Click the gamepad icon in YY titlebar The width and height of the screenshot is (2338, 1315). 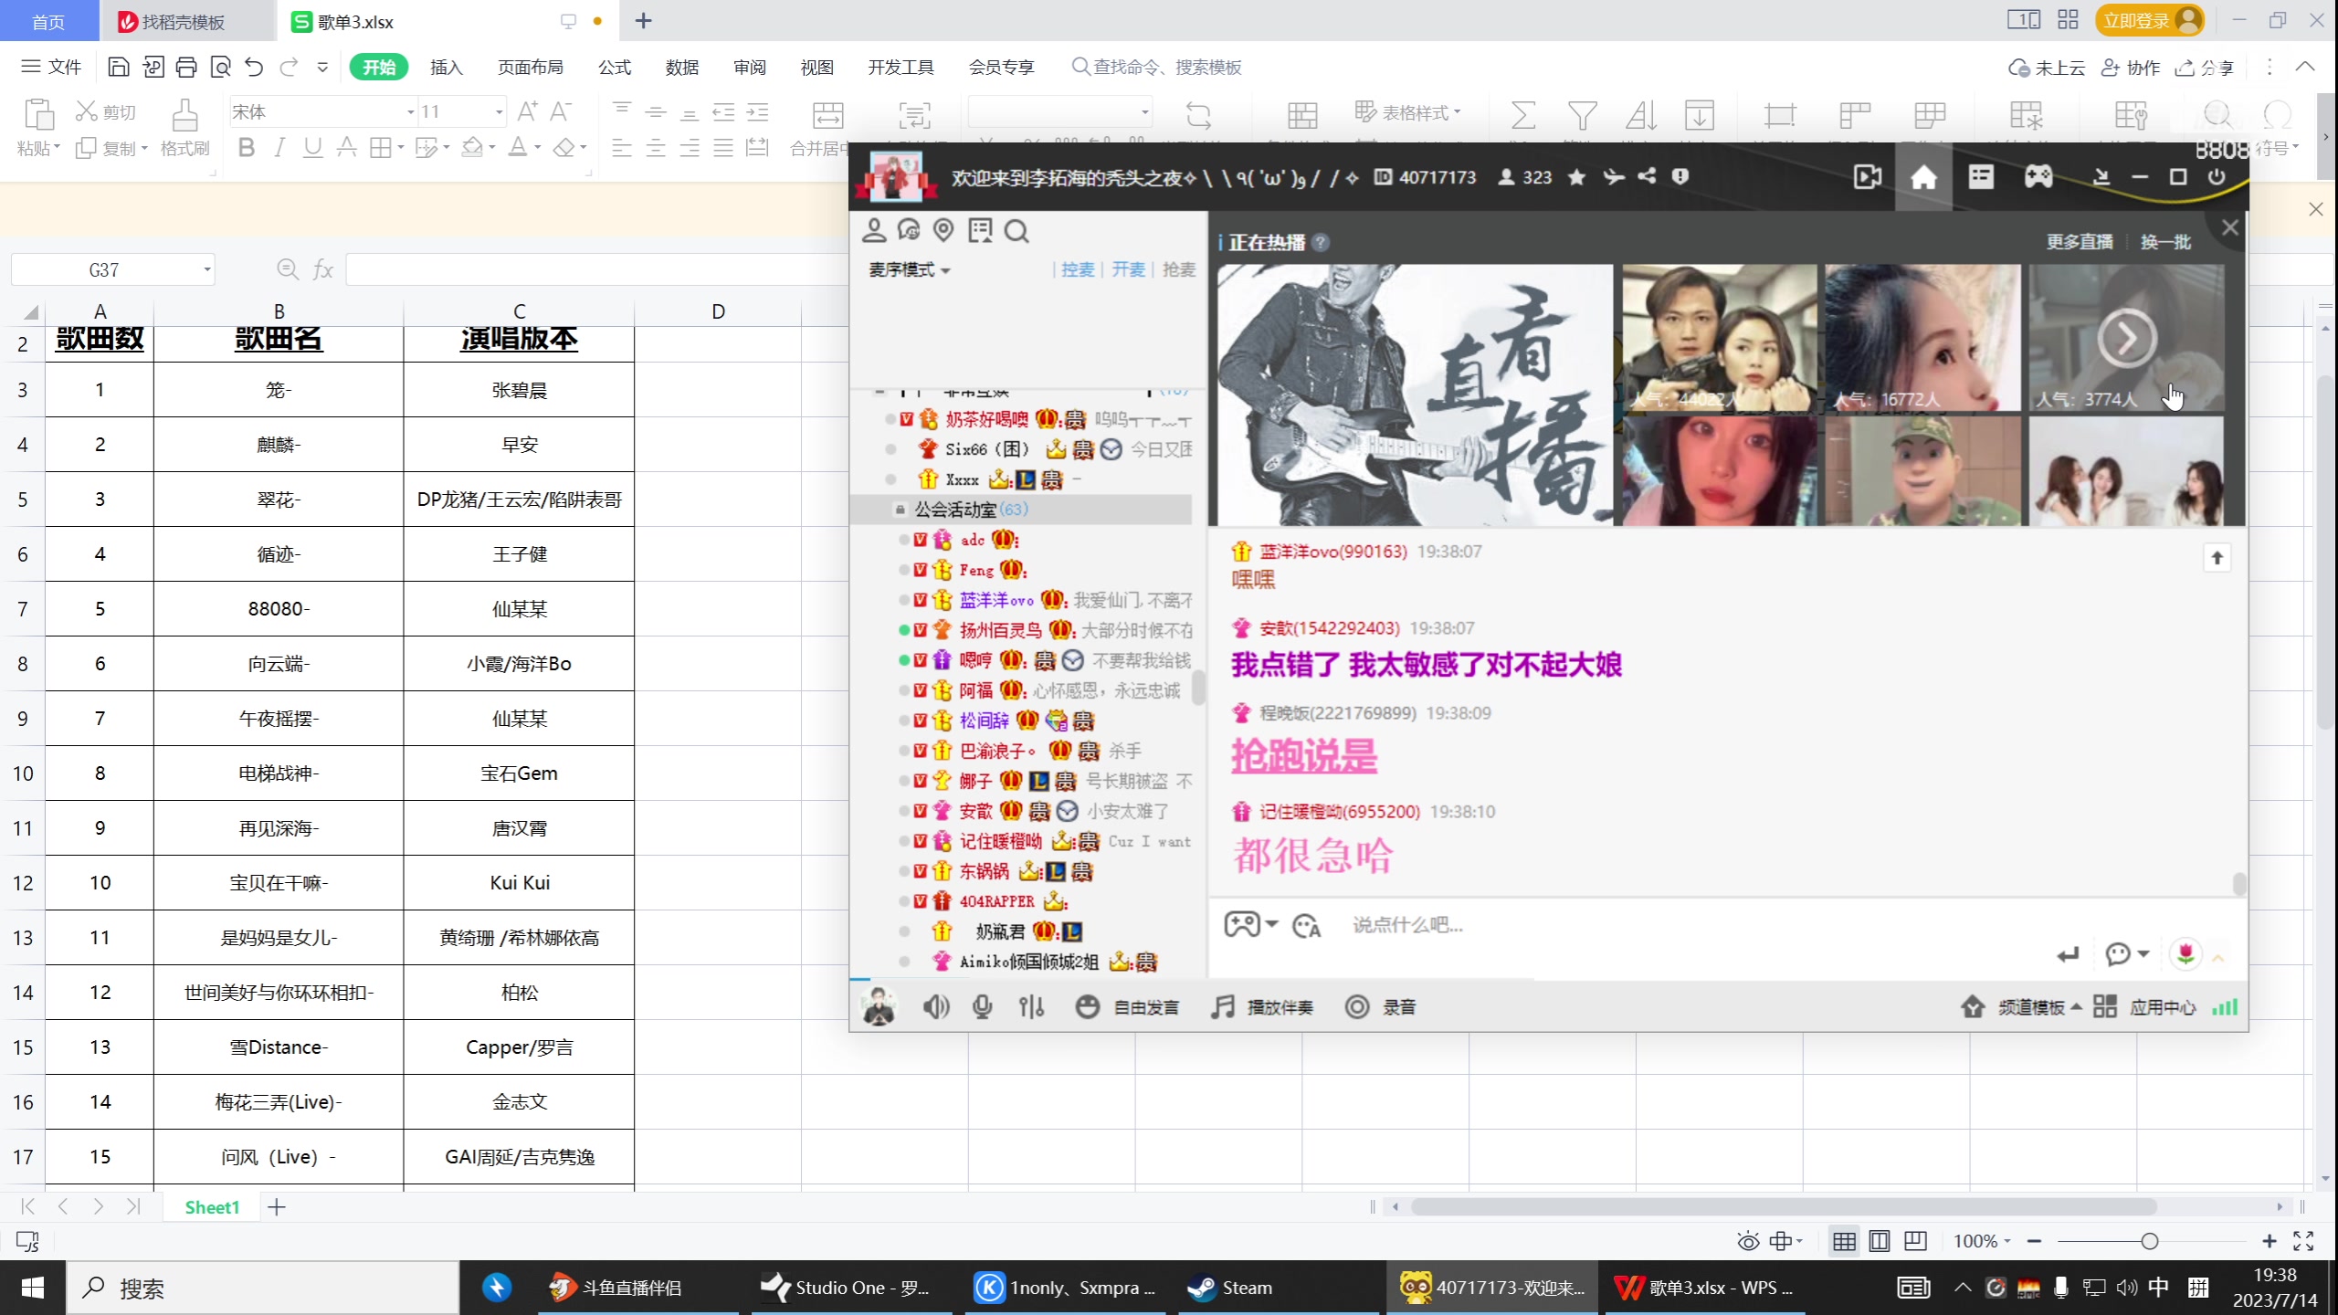(2038, 176)
